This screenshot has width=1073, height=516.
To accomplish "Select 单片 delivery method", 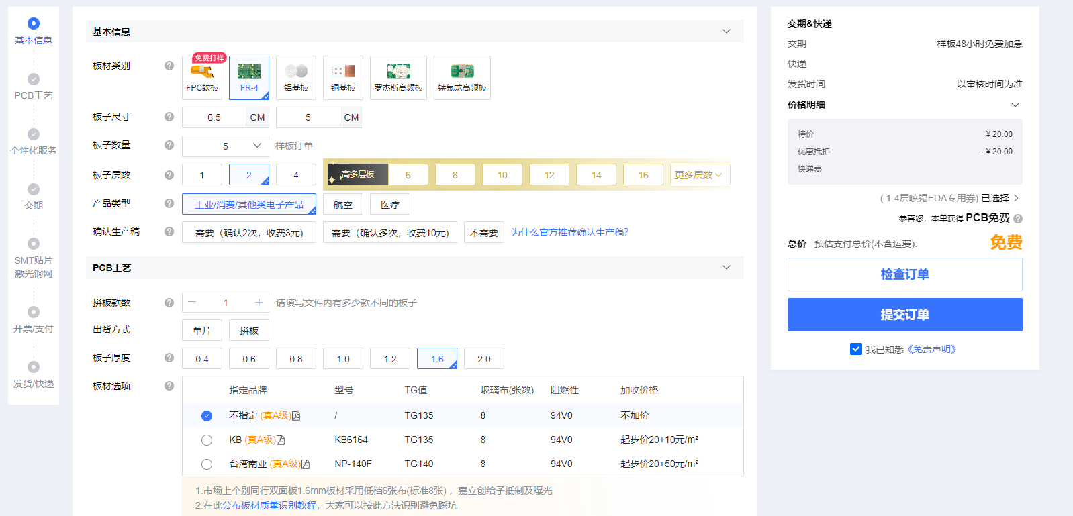I will click(x=202, y=330).
